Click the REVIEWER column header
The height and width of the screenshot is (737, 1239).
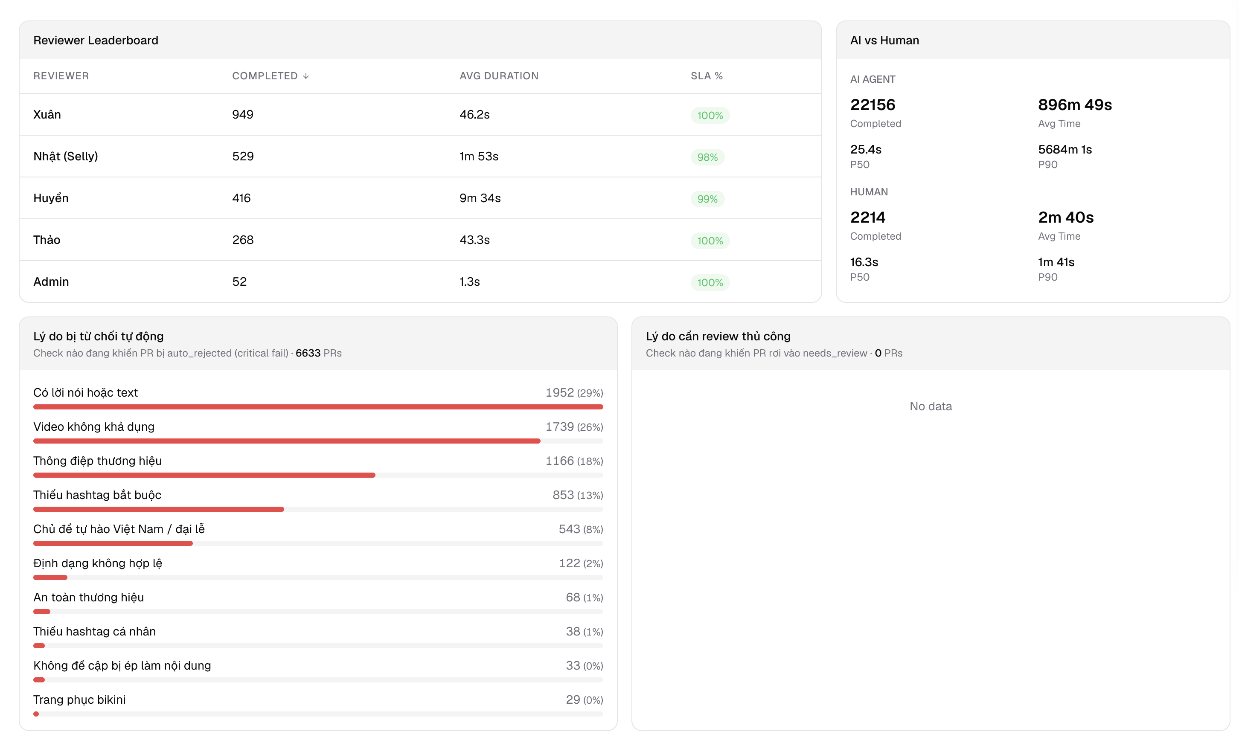click(61, 76)
